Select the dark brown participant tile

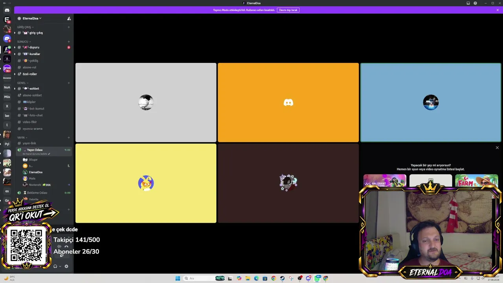[288, 183]
